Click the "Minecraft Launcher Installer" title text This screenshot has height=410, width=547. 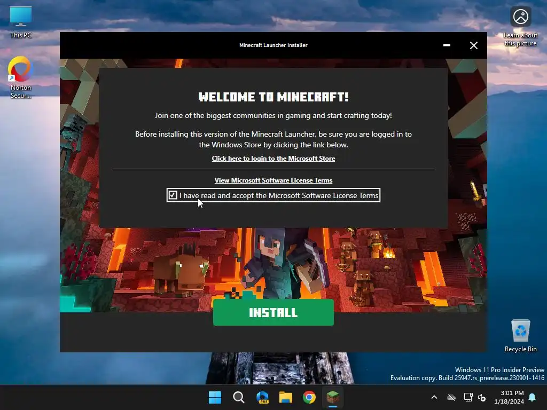click(273, 45)
